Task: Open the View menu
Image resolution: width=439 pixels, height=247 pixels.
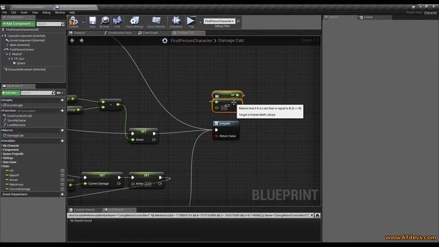Action: point(35,12)
